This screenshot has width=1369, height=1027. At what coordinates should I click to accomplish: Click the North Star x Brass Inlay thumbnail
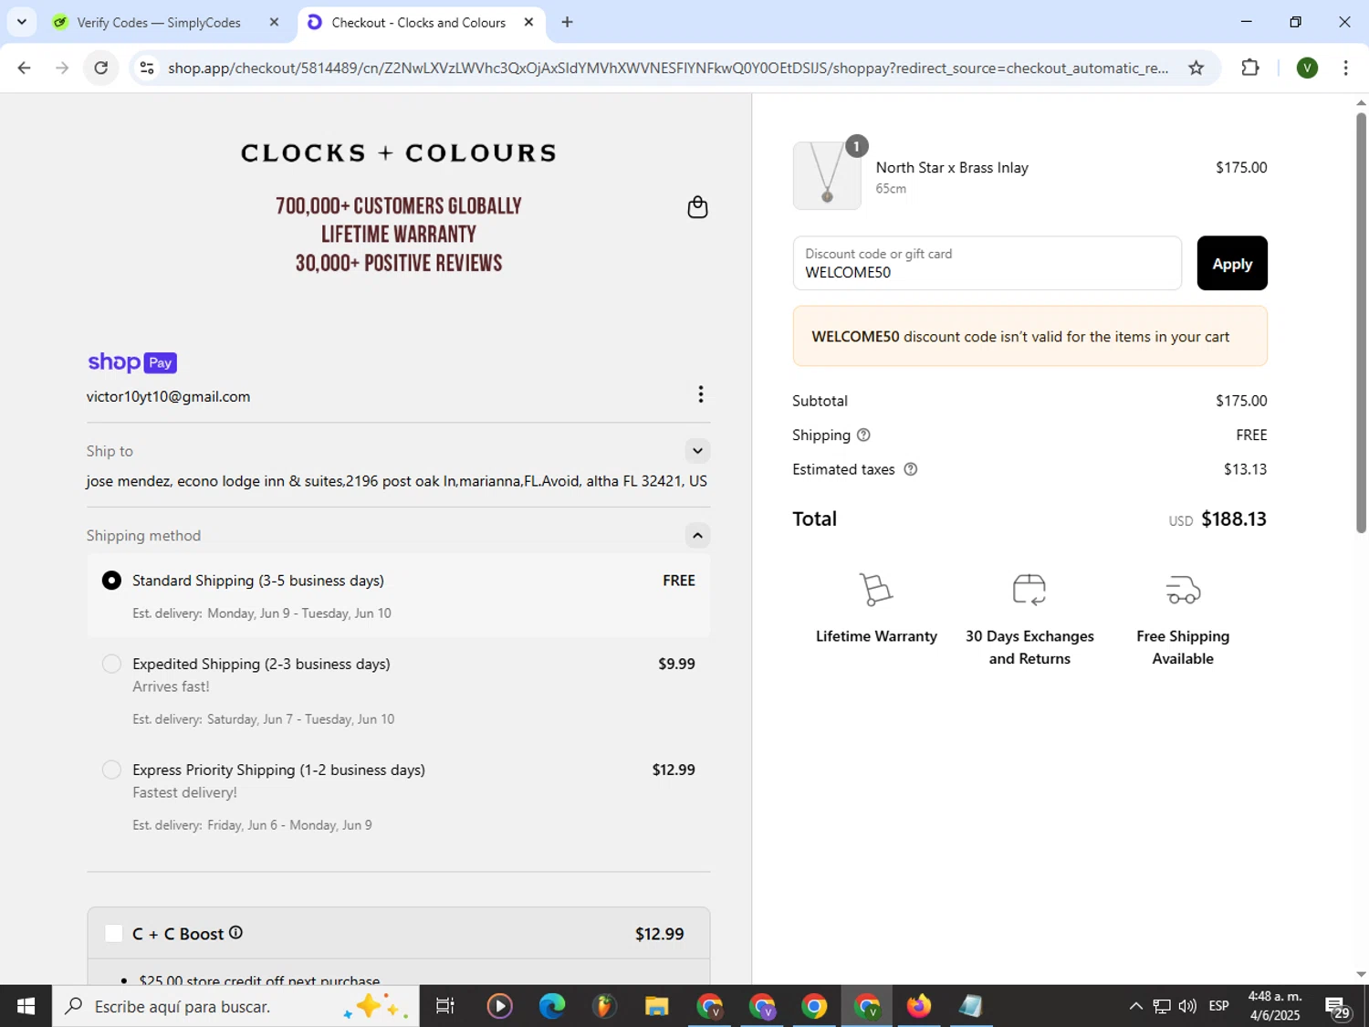827,175
